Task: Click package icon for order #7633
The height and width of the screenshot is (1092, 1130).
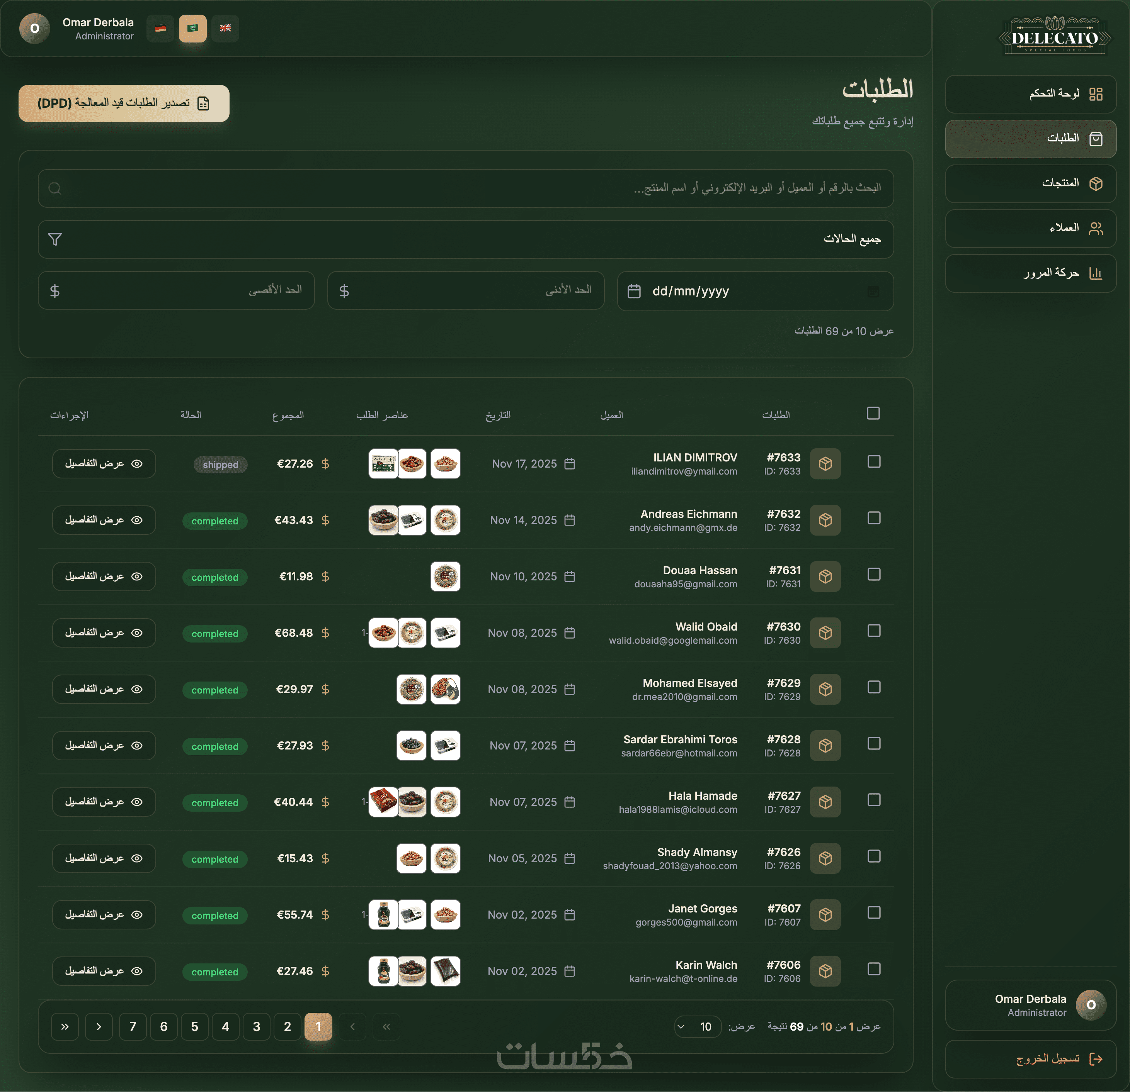Action: [825, 464]
